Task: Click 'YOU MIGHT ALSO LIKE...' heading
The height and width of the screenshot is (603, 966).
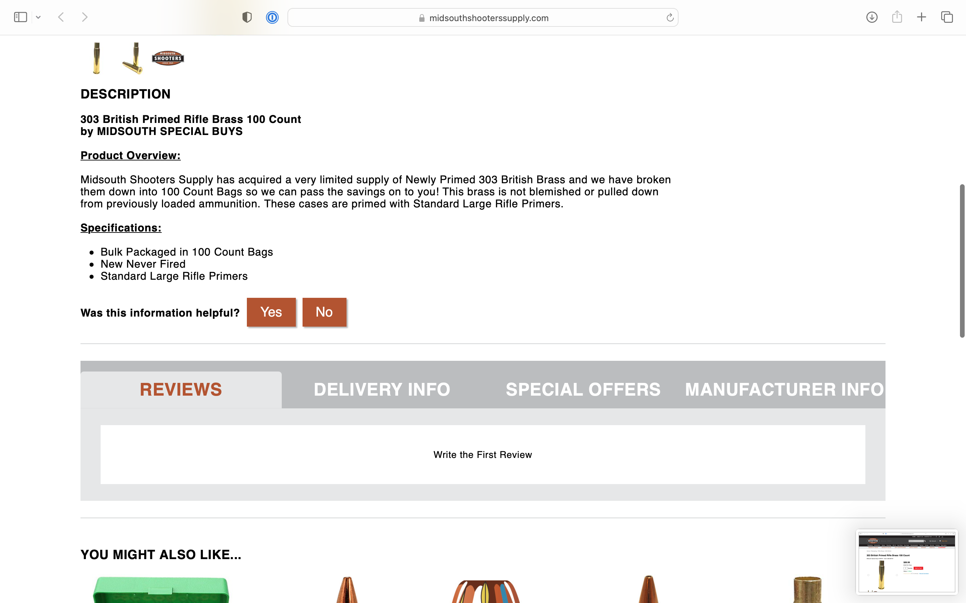Action: [x=161, y=555]
